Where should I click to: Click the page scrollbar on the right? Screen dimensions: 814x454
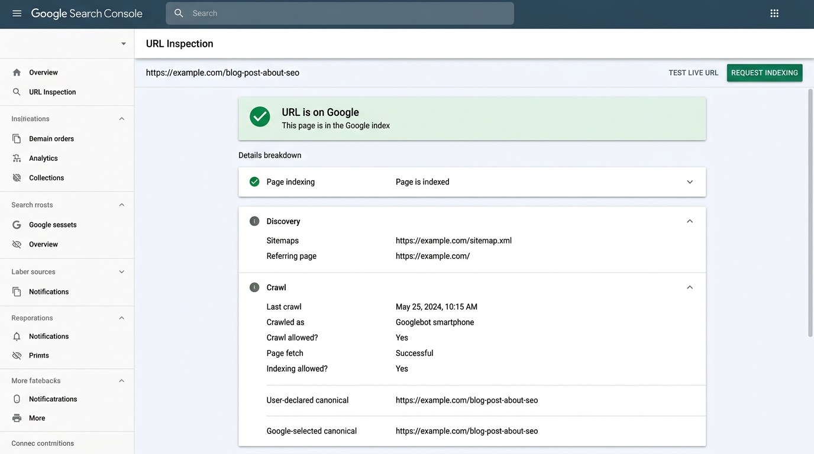coord(810,213)
